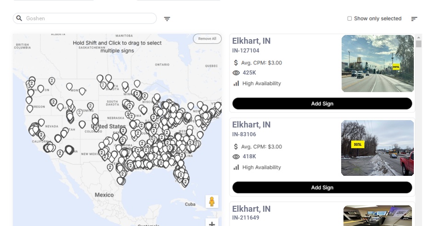This screenshot has width=423, height=226.
Task: Click the search magnifier icon
Action: tap(19, 18)
